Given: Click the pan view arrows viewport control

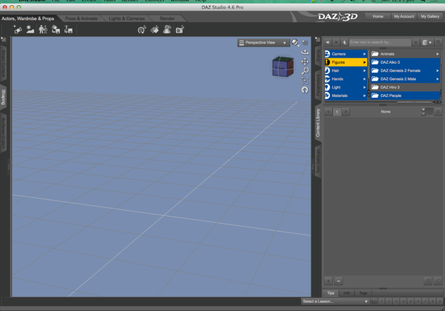Looking at the screenshot, I should pyautogui.click(x=305, y=61).
